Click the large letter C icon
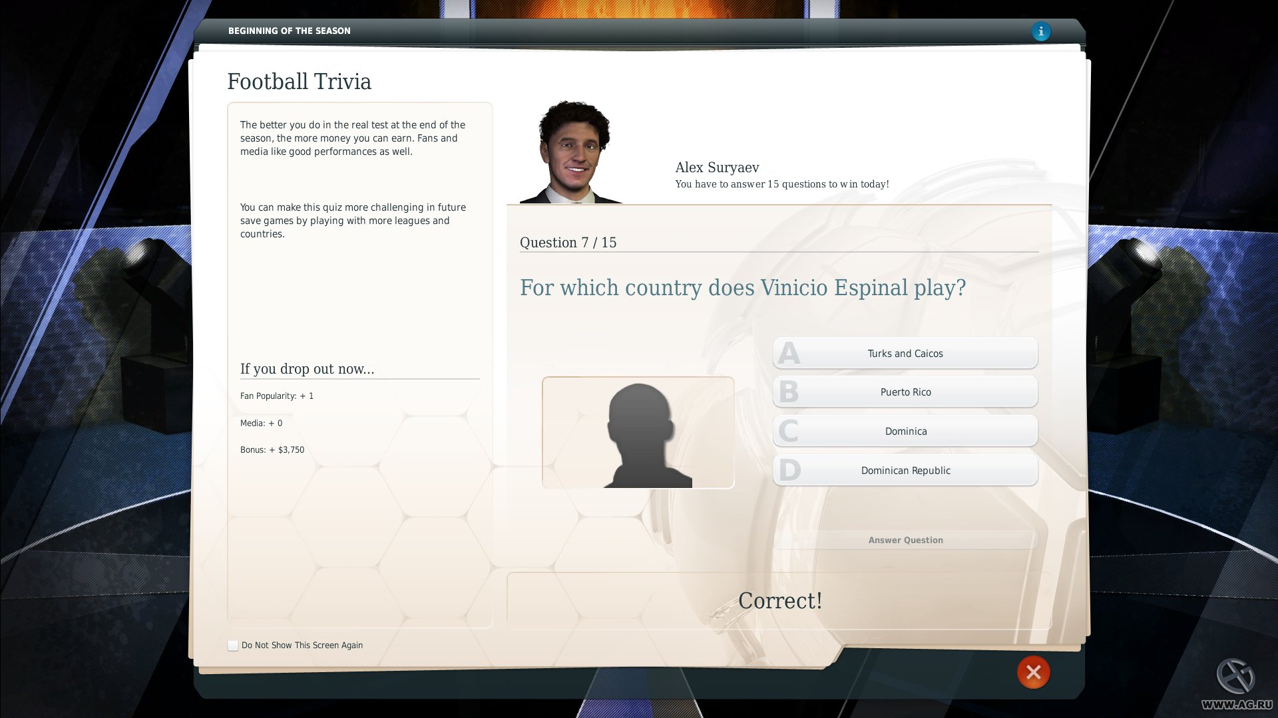This screenshot has height=718, width=1278. (x=789, y=431)
